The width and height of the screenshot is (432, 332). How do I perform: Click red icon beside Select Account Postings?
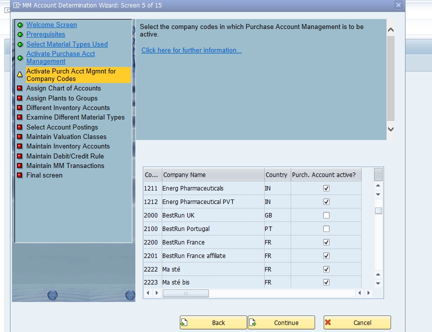(19, 127)
